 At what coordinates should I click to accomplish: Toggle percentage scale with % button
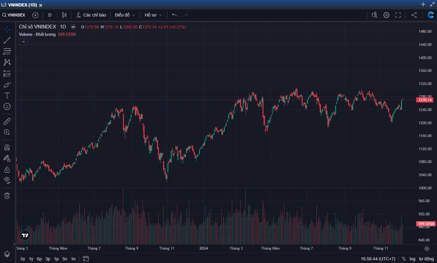click(x=404, y=259)
